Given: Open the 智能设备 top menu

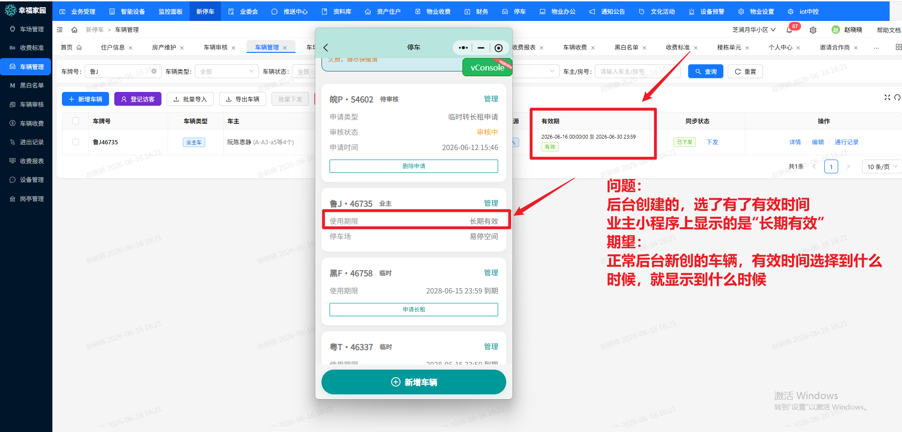Looking at the screenshot, I should click(127, 11).
